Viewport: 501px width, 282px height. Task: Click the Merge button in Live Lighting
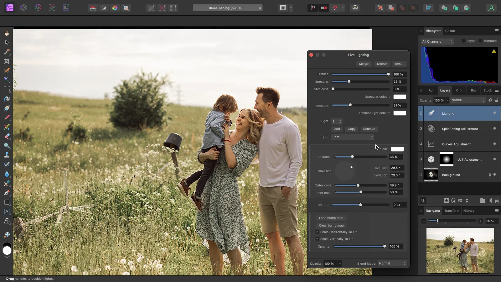(364, 64)
